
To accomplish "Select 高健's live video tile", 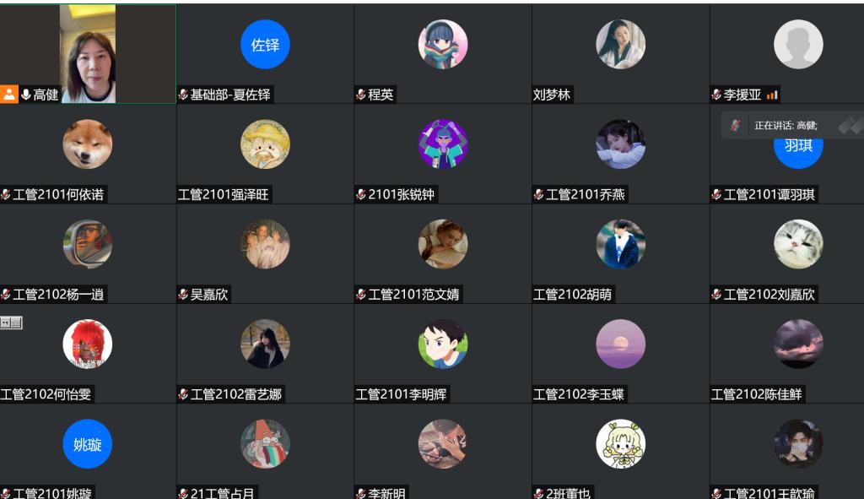I will 88,53.
